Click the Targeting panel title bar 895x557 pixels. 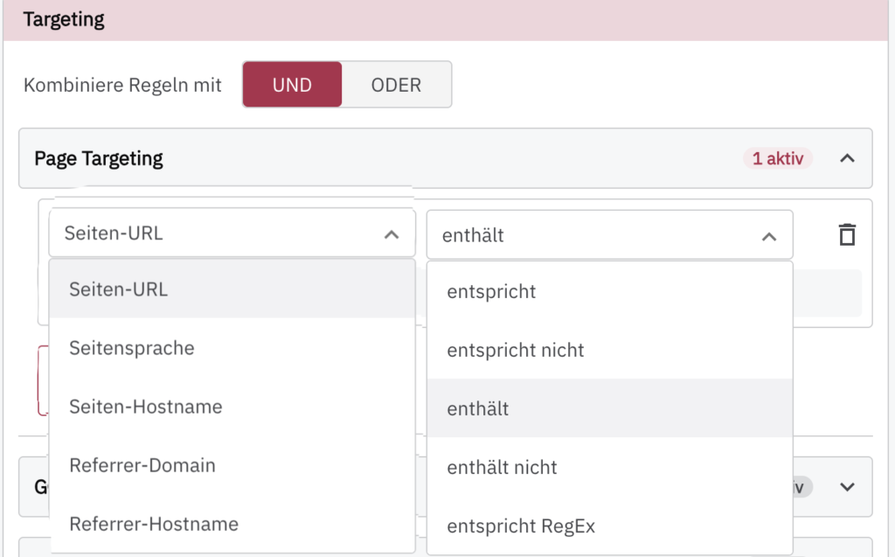click(63, 18)
